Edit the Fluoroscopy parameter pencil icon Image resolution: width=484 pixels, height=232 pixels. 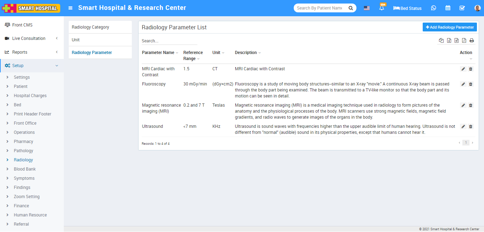(x=463, y=84)
